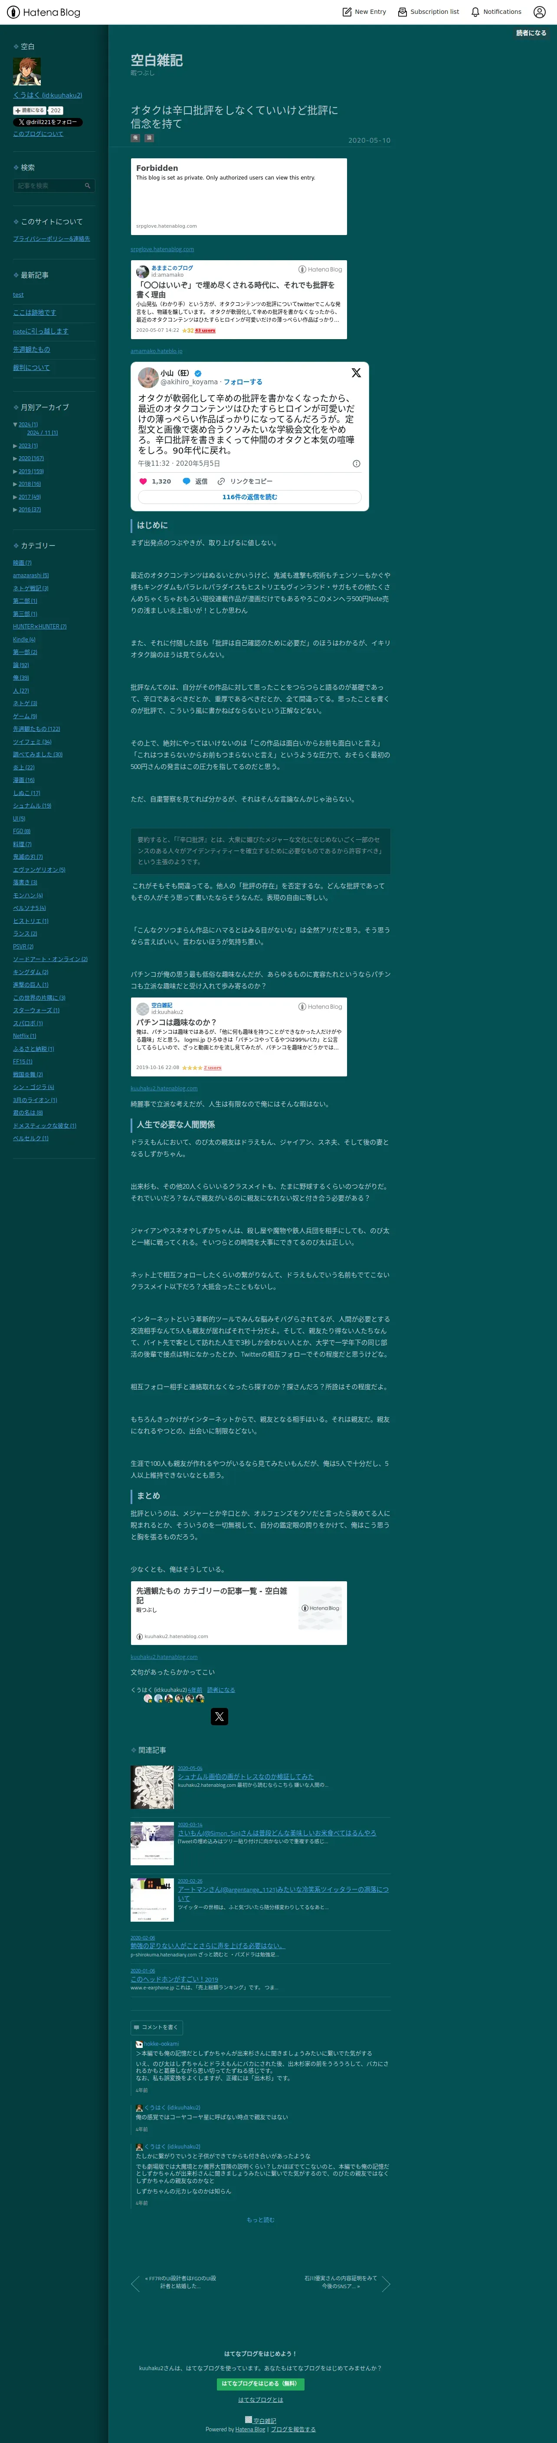Open commenter hokke-ookami profile
The image size is (557, 2443).
click(161, 2044)
